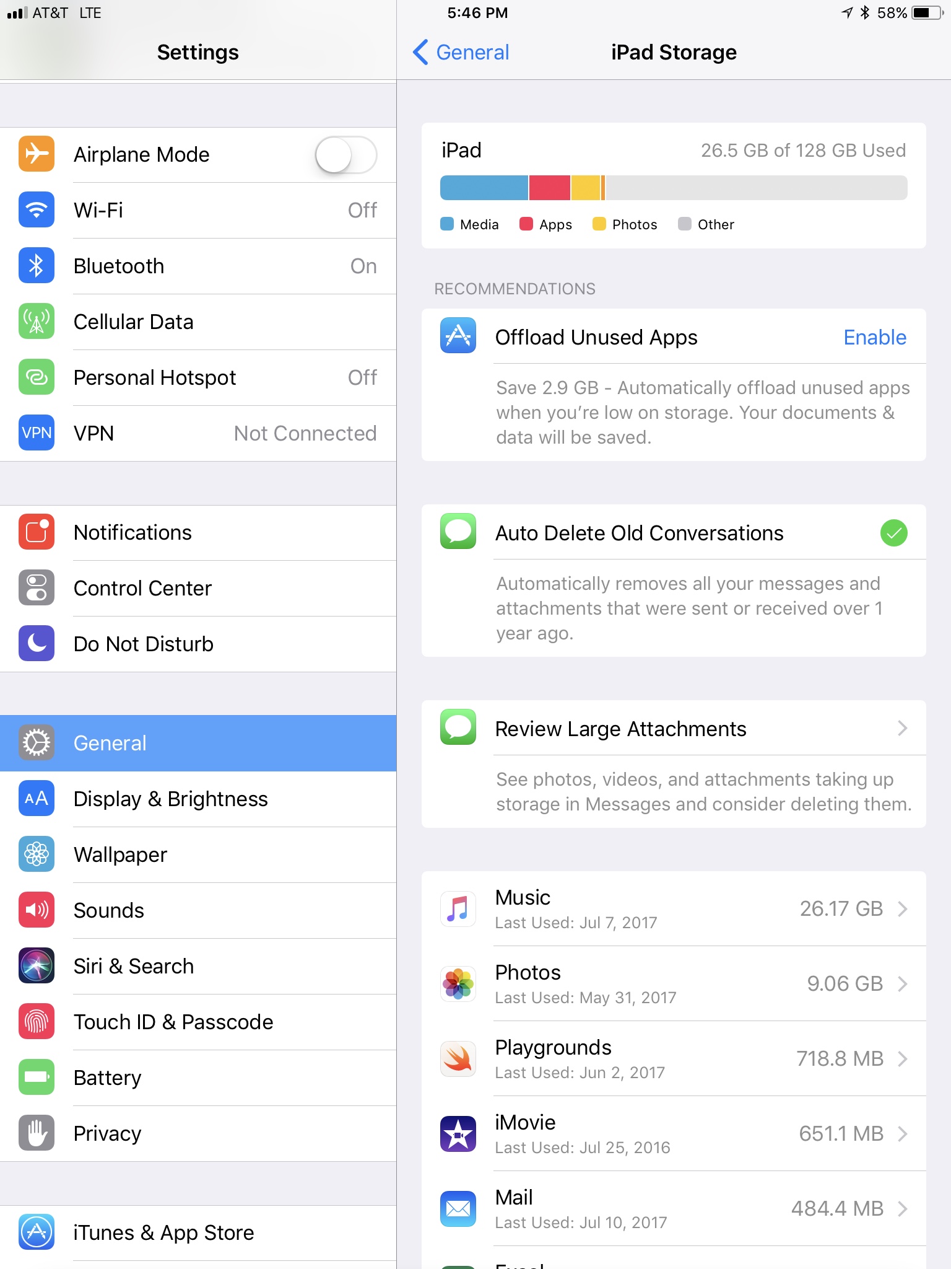Open the Do Not Disturb moon icon
The width and height of the screenshot is (951, 1269).
pyautogui.click(x=37, y=644)
